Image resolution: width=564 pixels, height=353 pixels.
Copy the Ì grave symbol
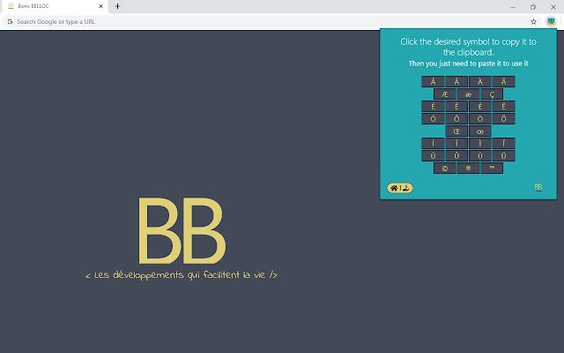(480, 143)
